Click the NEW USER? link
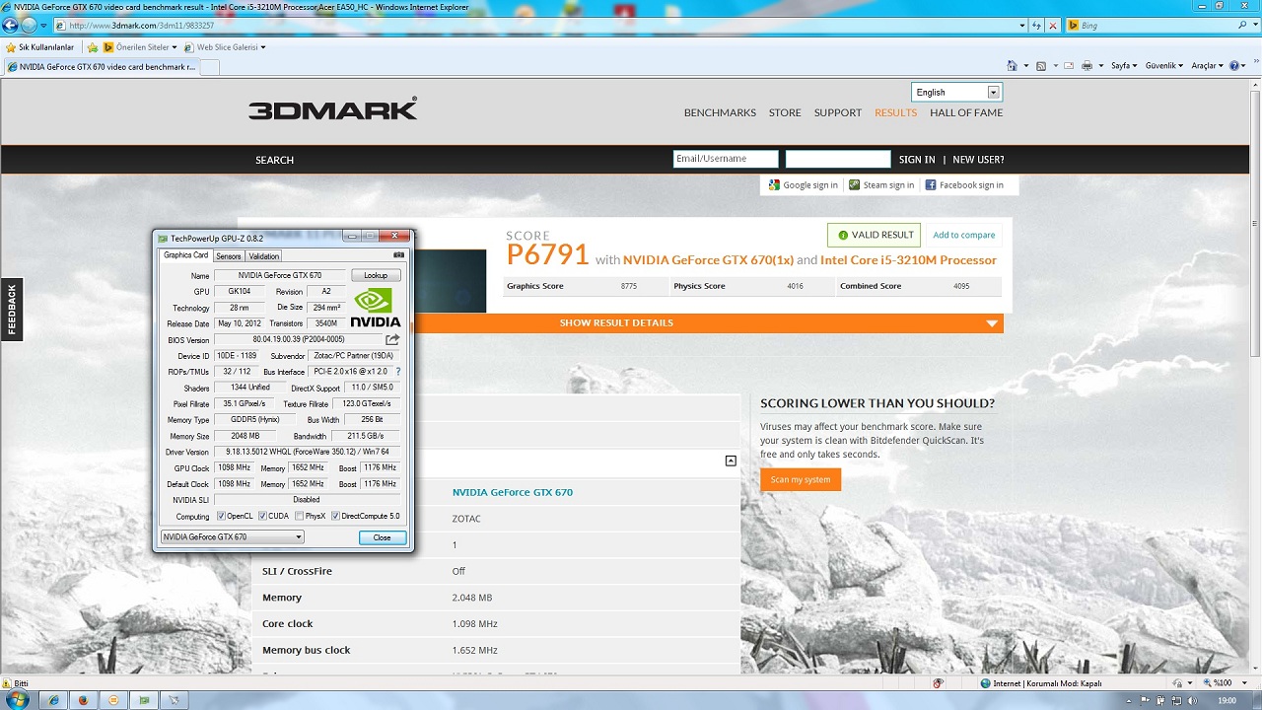Viewport: 1262px width, 710px height. pos(978,160)
